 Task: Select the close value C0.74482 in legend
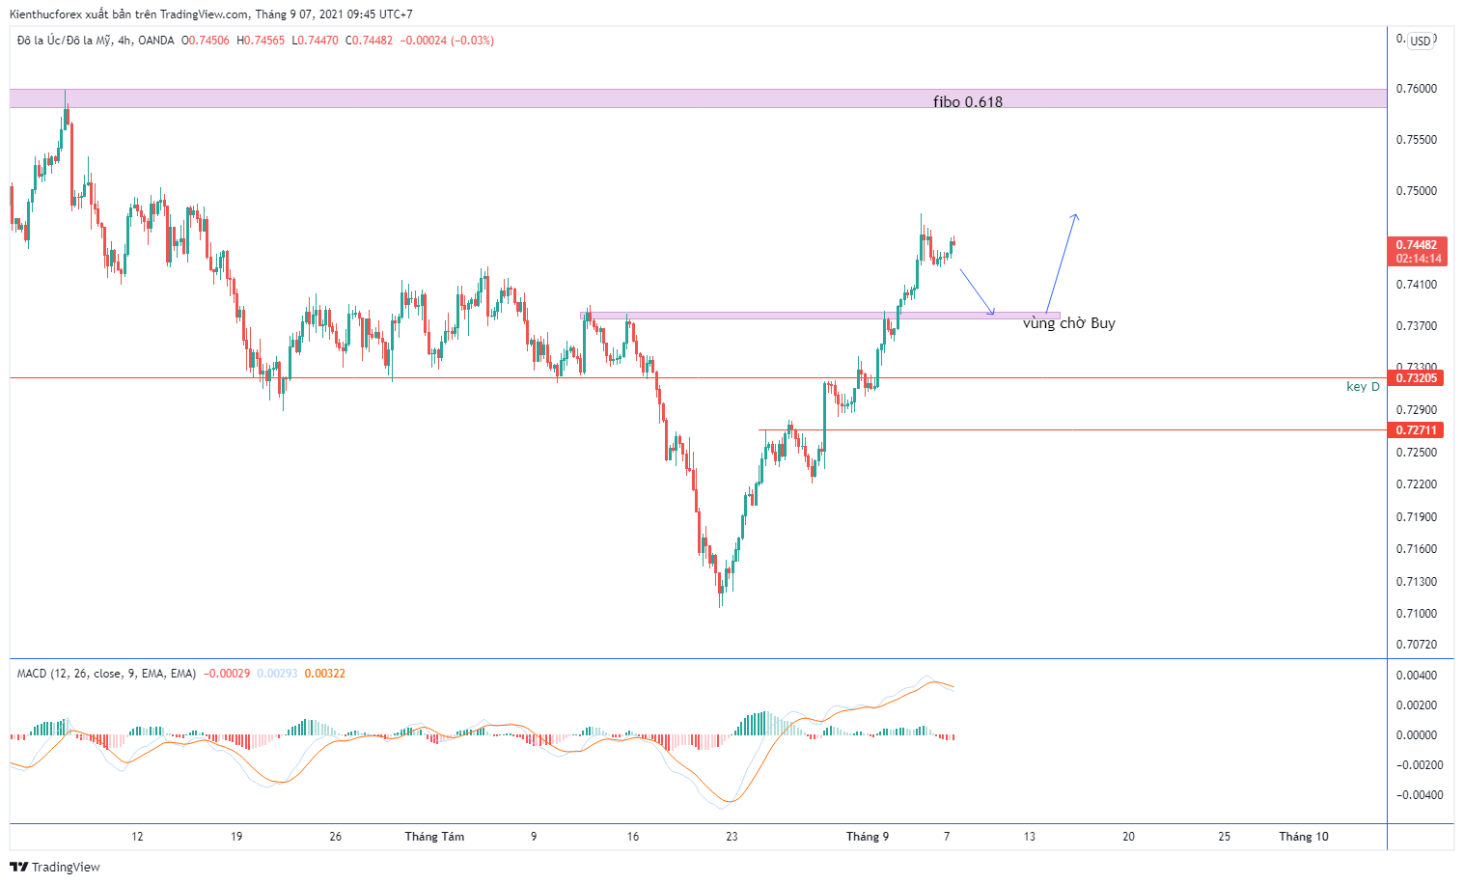click(x=369, y=41)
